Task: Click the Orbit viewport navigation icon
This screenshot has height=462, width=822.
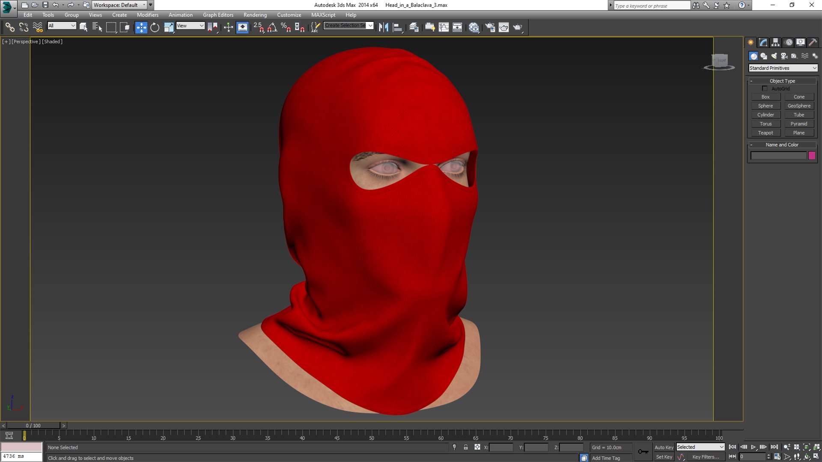Action: point(806,457)
